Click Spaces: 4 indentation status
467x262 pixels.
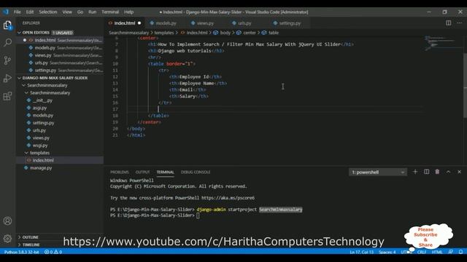[387, 252]
